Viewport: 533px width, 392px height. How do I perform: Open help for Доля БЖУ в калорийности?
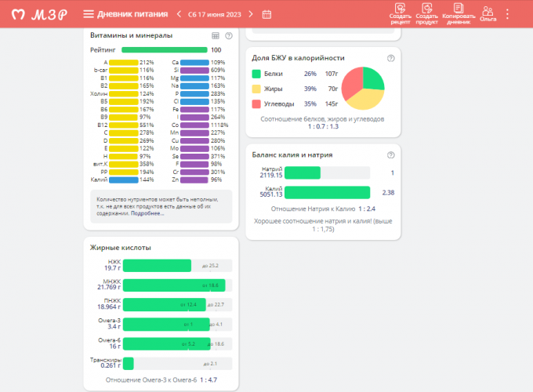pyautogui.click(x=390, y=58)
